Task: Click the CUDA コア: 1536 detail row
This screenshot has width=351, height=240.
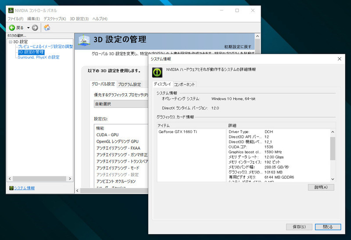Action: (279, 147)
